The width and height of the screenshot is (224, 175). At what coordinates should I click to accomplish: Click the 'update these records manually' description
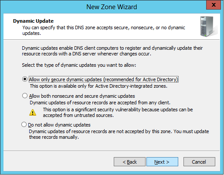[119, 134]
